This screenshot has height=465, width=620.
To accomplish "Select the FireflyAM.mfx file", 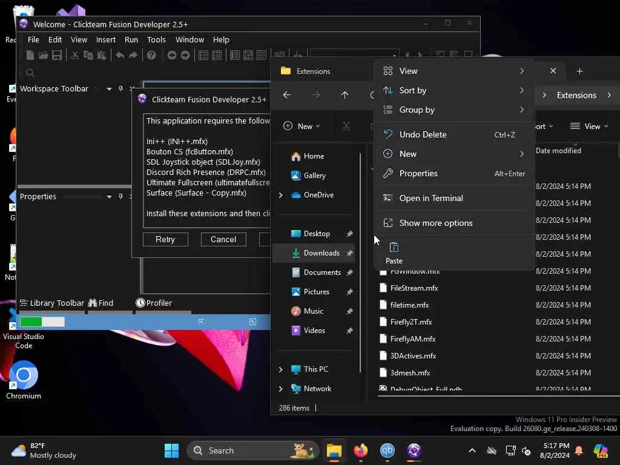I will 413,339.
